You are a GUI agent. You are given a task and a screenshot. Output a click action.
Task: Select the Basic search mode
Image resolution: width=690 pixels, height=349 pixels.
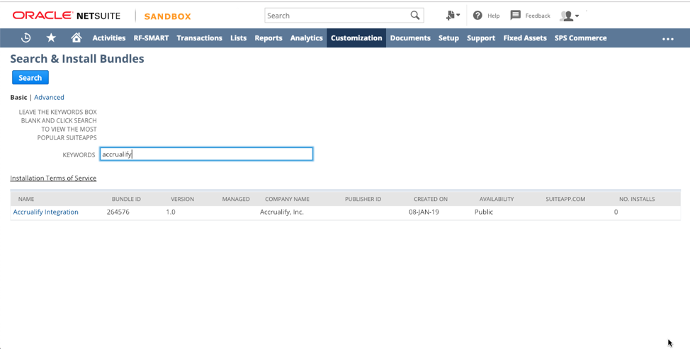(x=18, y=97)
